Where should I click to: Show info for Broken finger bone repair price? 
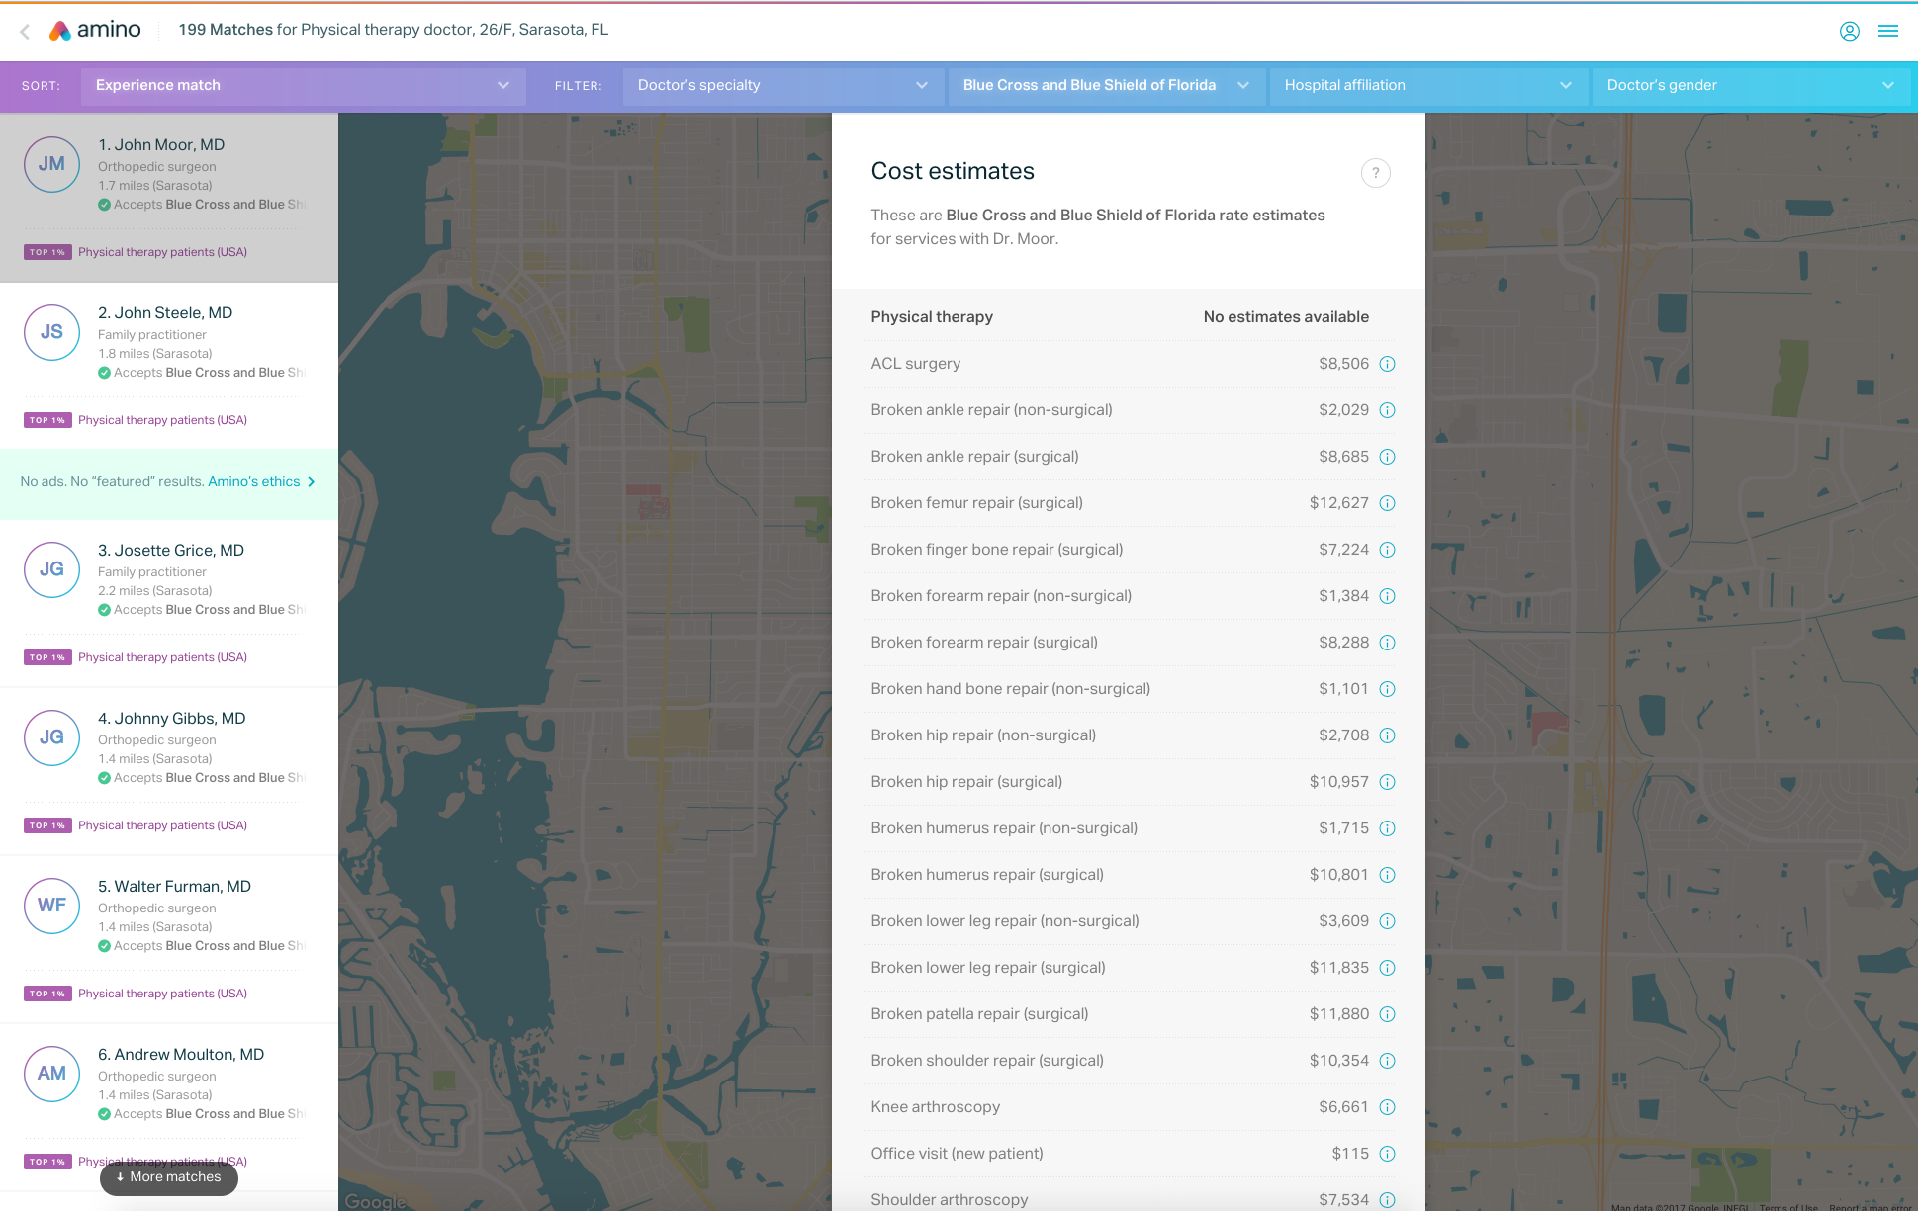[1387, 550]
